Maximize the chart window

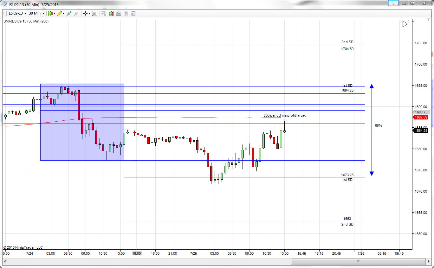coord(412,3)
